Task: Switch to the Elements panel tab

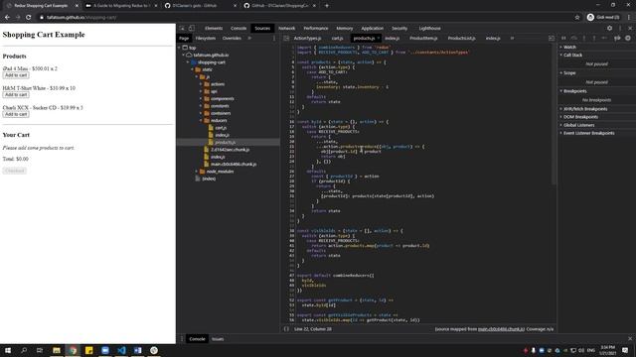Action: 214,29
